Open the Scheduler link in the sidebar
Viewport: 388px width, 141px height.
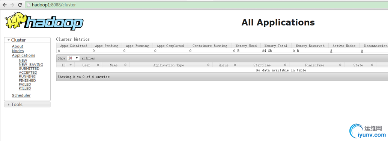[21, 95]
